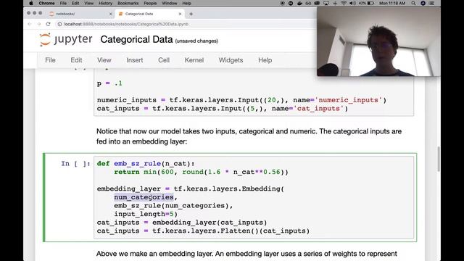Open the Chrome application menu

tap(46, 3)
